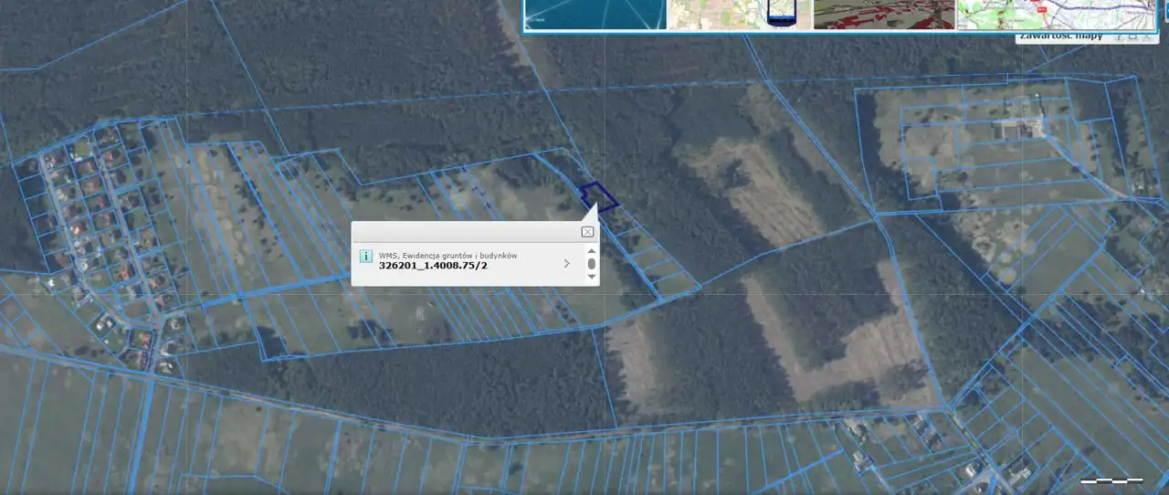Open the road map thumbnail
Screen dimensions: 1169x495
pyautogui.click(x=1059, y=15)
